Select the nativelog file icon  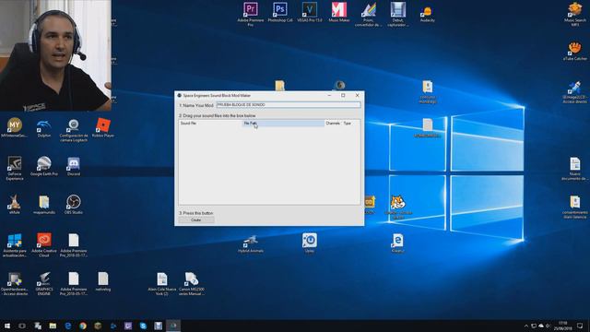(103, 281)
